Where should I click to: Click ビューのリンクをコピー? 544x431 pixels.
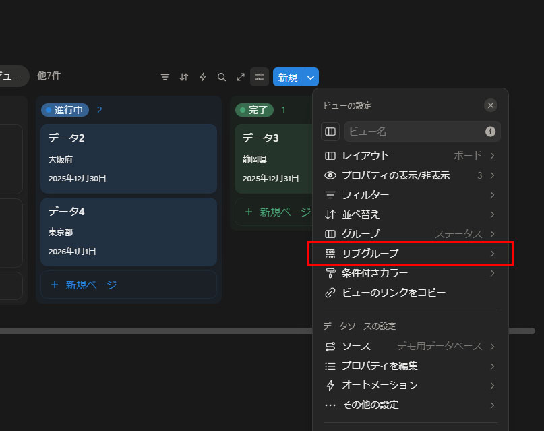(x=394, y=293)
